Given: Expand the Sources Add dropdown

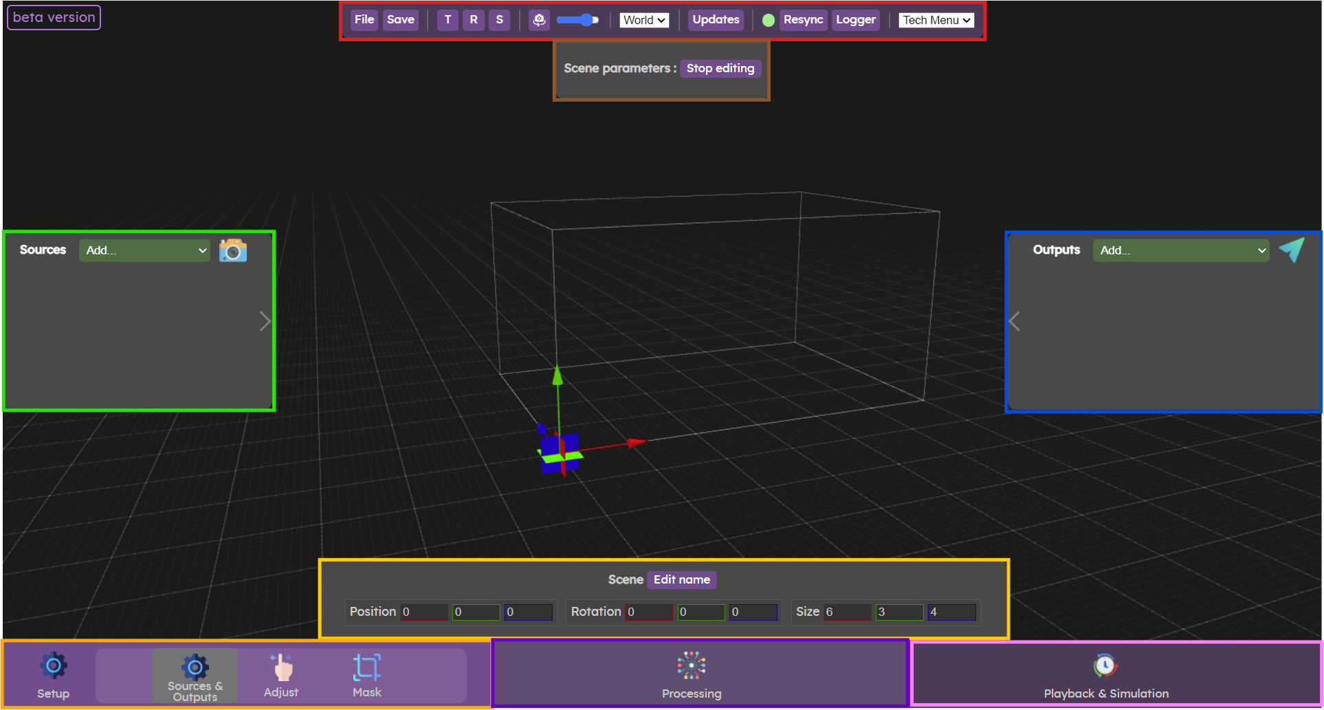Looking at the screenshot, I should pyautogui.click(x=144, y=250).
